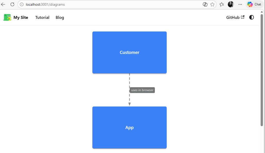265x153 pixels.
Task: Select the Customer diagram node
Action: pyautogui.click(x=130, y=52)
